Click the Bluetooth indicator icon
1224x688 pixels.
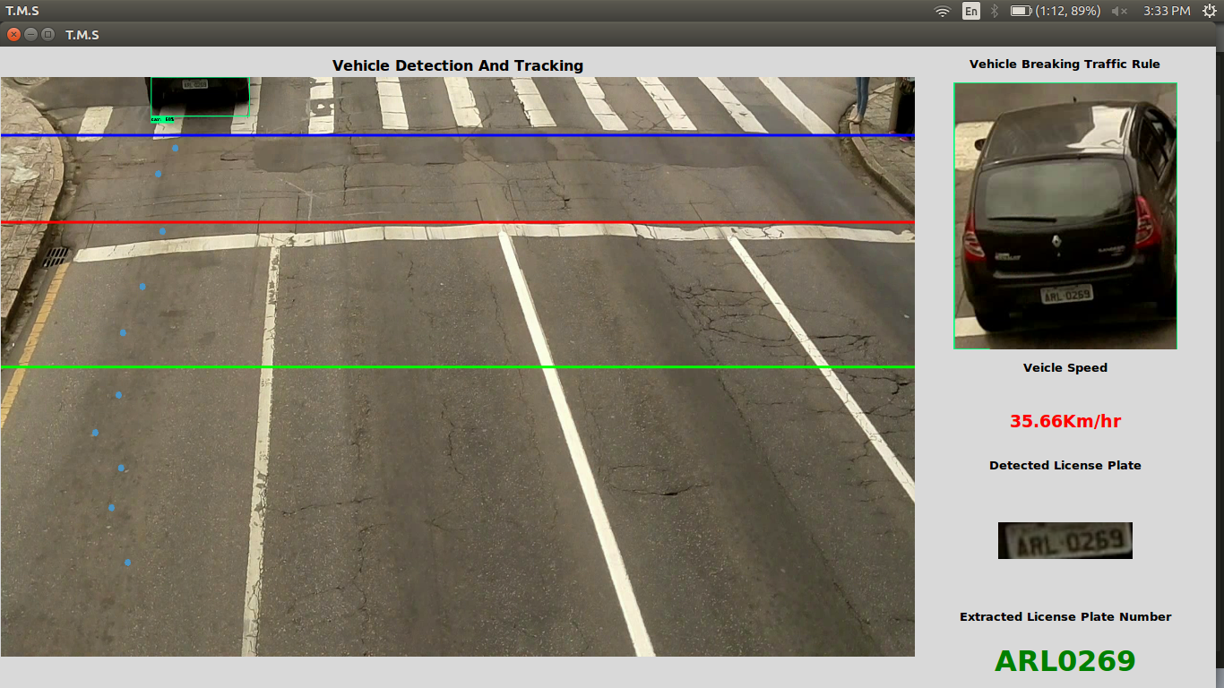pyautogui.click(x=994, y=11)
